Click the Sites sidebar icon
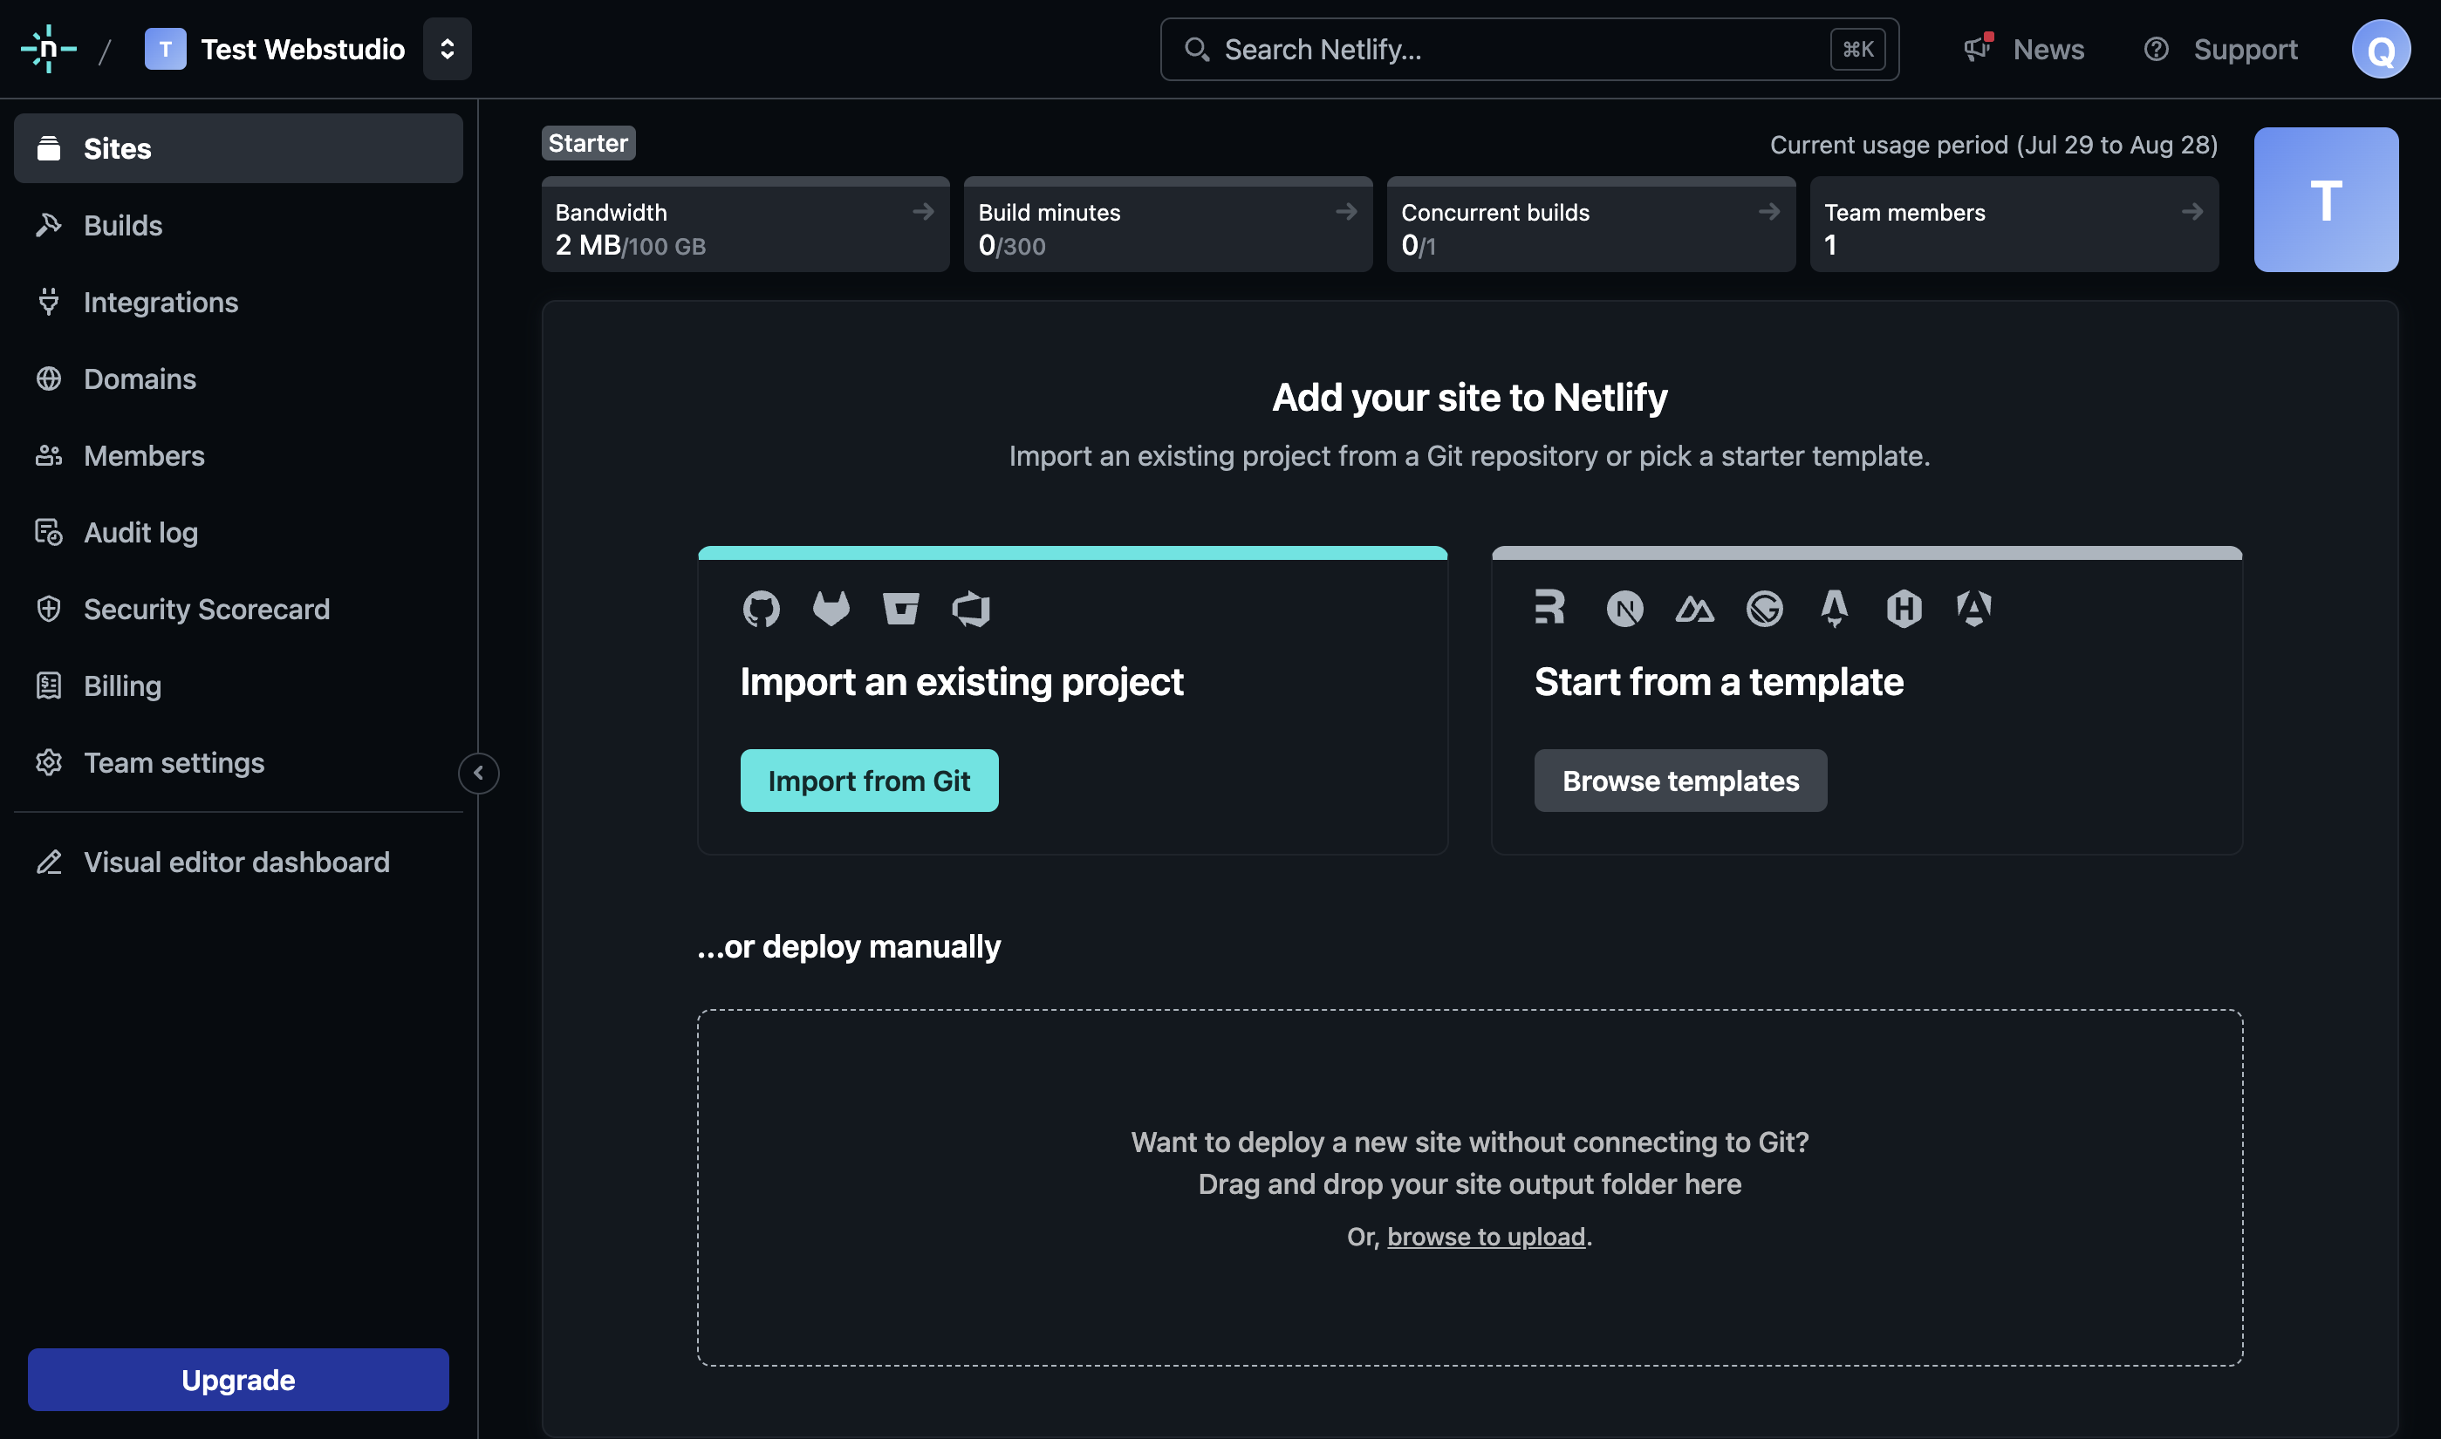2441x1439 pixels. pos(49,148)
